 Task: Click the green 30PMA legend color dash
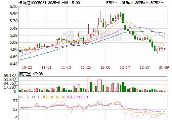(162, 3)
